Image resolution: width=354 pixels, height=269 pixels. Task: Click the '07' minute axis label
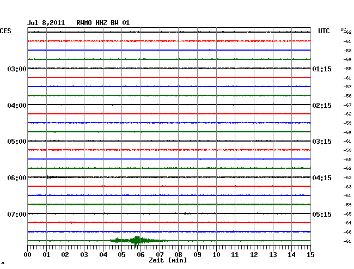click(160, 255)
